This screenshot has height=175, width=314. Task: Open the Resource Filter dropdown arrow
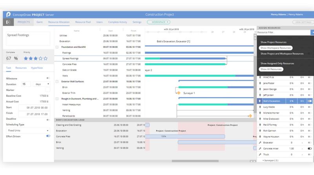(x=312, y=32)
